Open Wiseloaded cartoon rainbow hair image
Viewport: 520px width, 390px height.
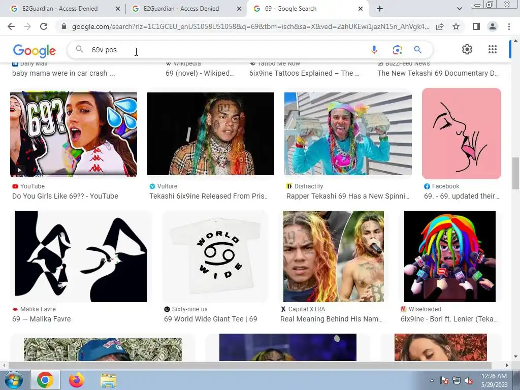click(x=450, y=256)
